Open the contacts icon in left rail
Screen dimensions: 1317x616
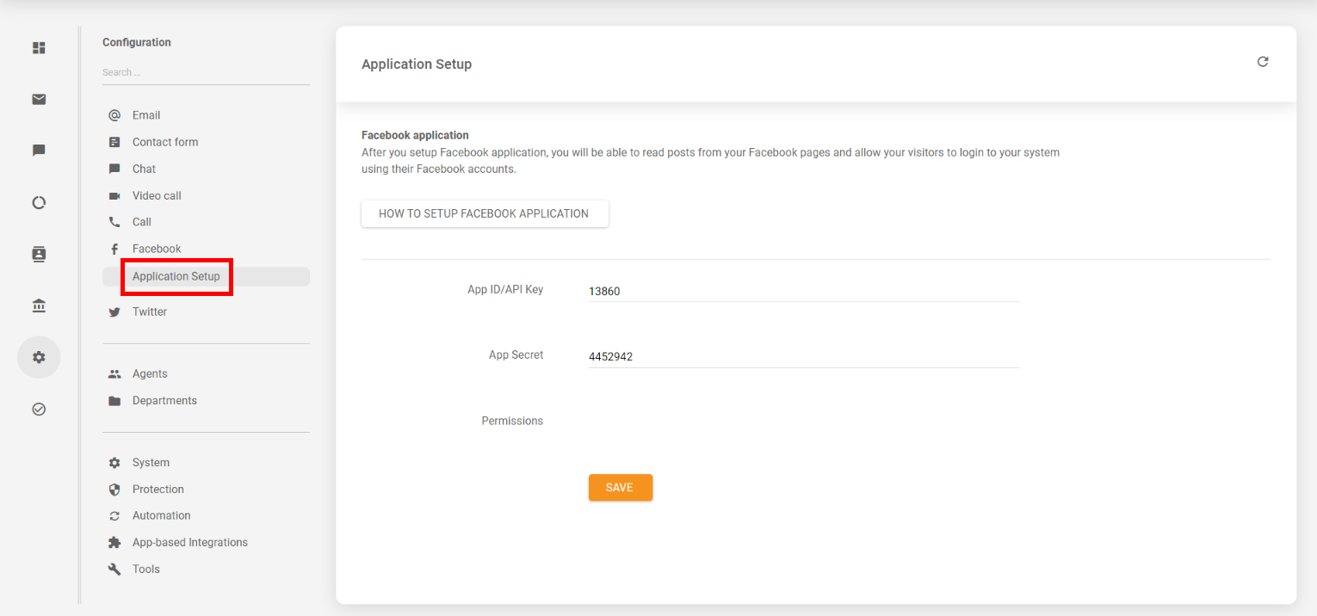click(39, 255)
